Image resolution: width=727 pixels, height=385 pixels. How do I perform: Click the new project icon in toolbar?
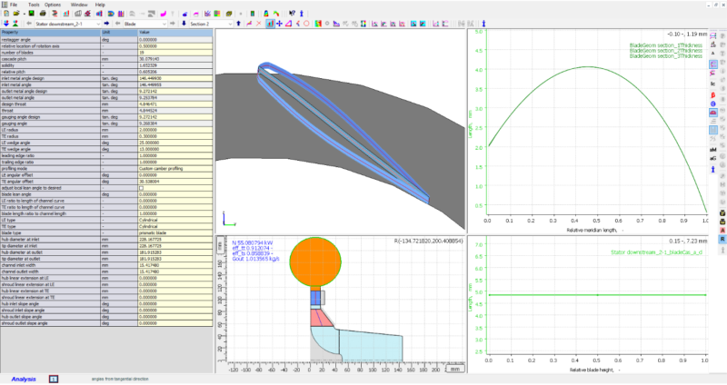coord(6,14)
